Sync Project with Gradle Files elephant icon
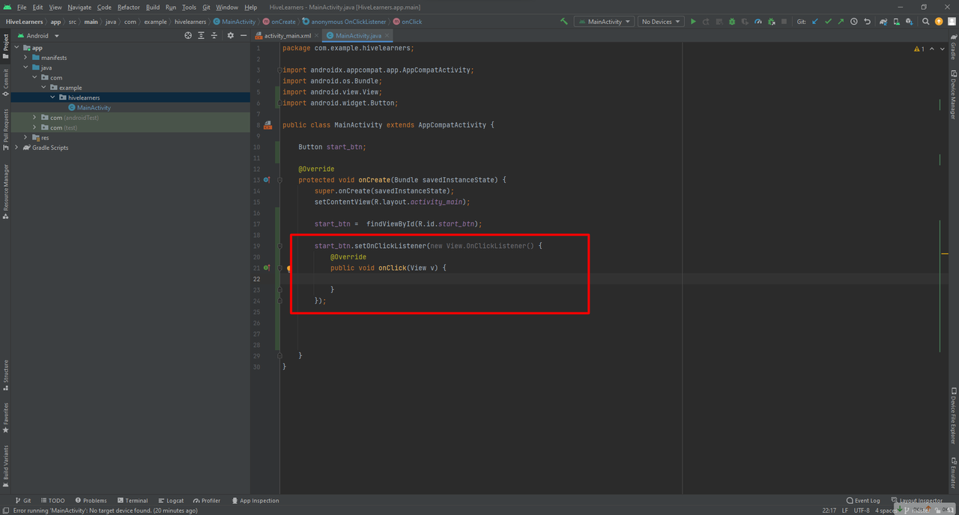This screenshot has width=959, height=515. tap(883, 22)
